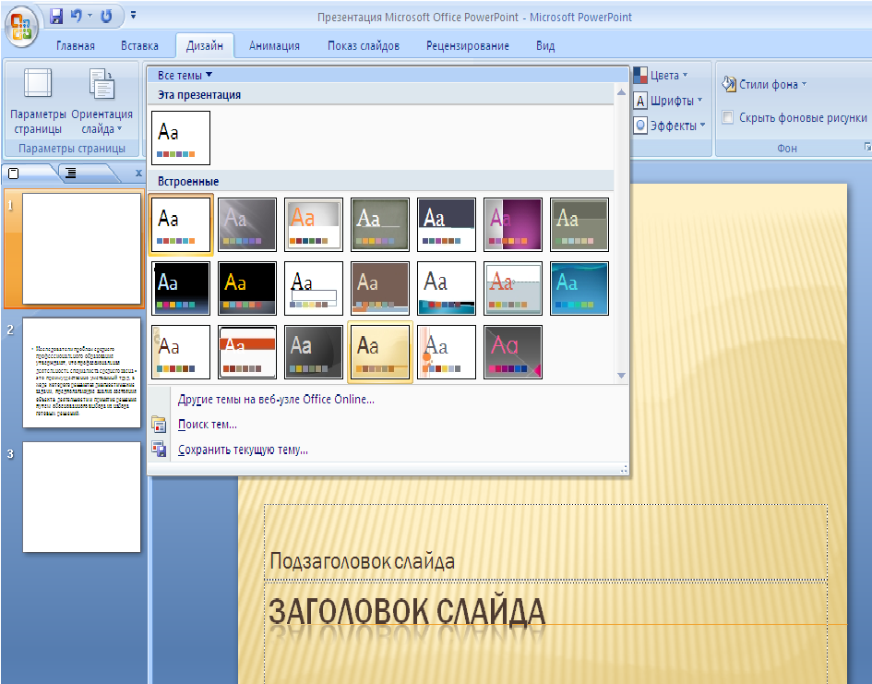Viewport: 872px width, 684px height.
Task: Open the Главная ribbon tab
Action: (x=75, y=45)
